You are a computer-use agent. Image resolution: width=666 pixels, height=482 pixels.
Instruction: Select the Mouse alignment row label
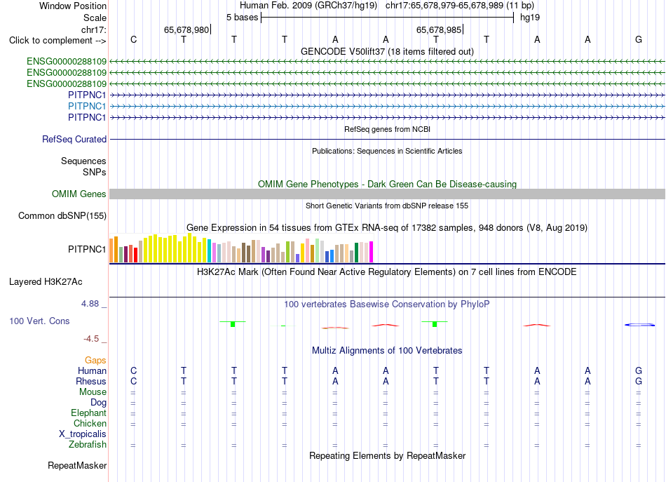(93, 392)
